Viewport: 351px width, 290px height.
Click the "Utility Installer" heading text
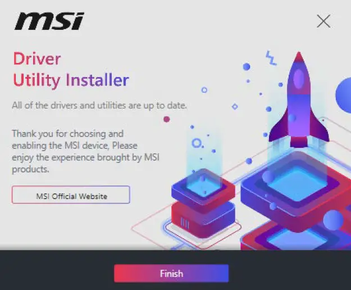coord(71,80)
